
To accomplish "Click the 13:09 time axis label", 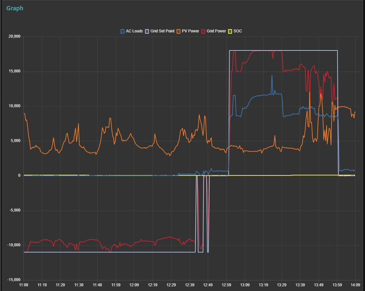I will (x=245, y=285).
